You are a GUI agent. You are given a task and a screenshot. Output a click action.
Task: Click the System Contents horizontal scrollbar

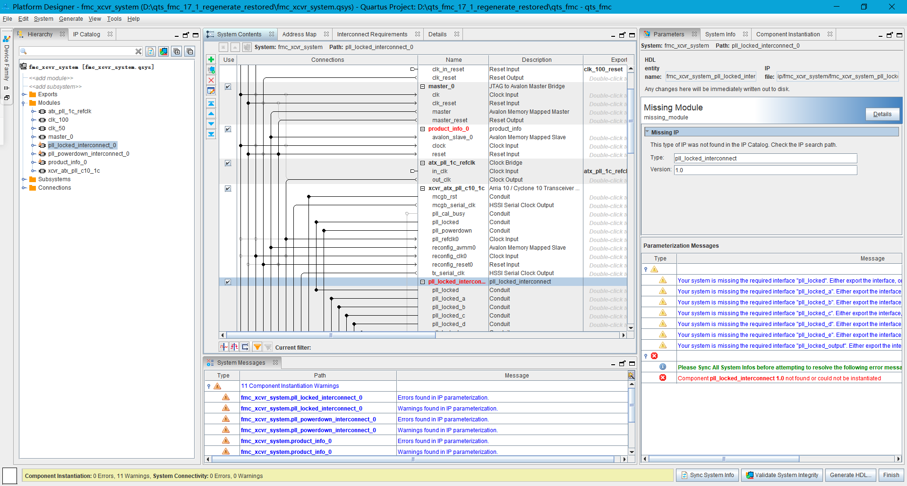[x=331, y=335]
